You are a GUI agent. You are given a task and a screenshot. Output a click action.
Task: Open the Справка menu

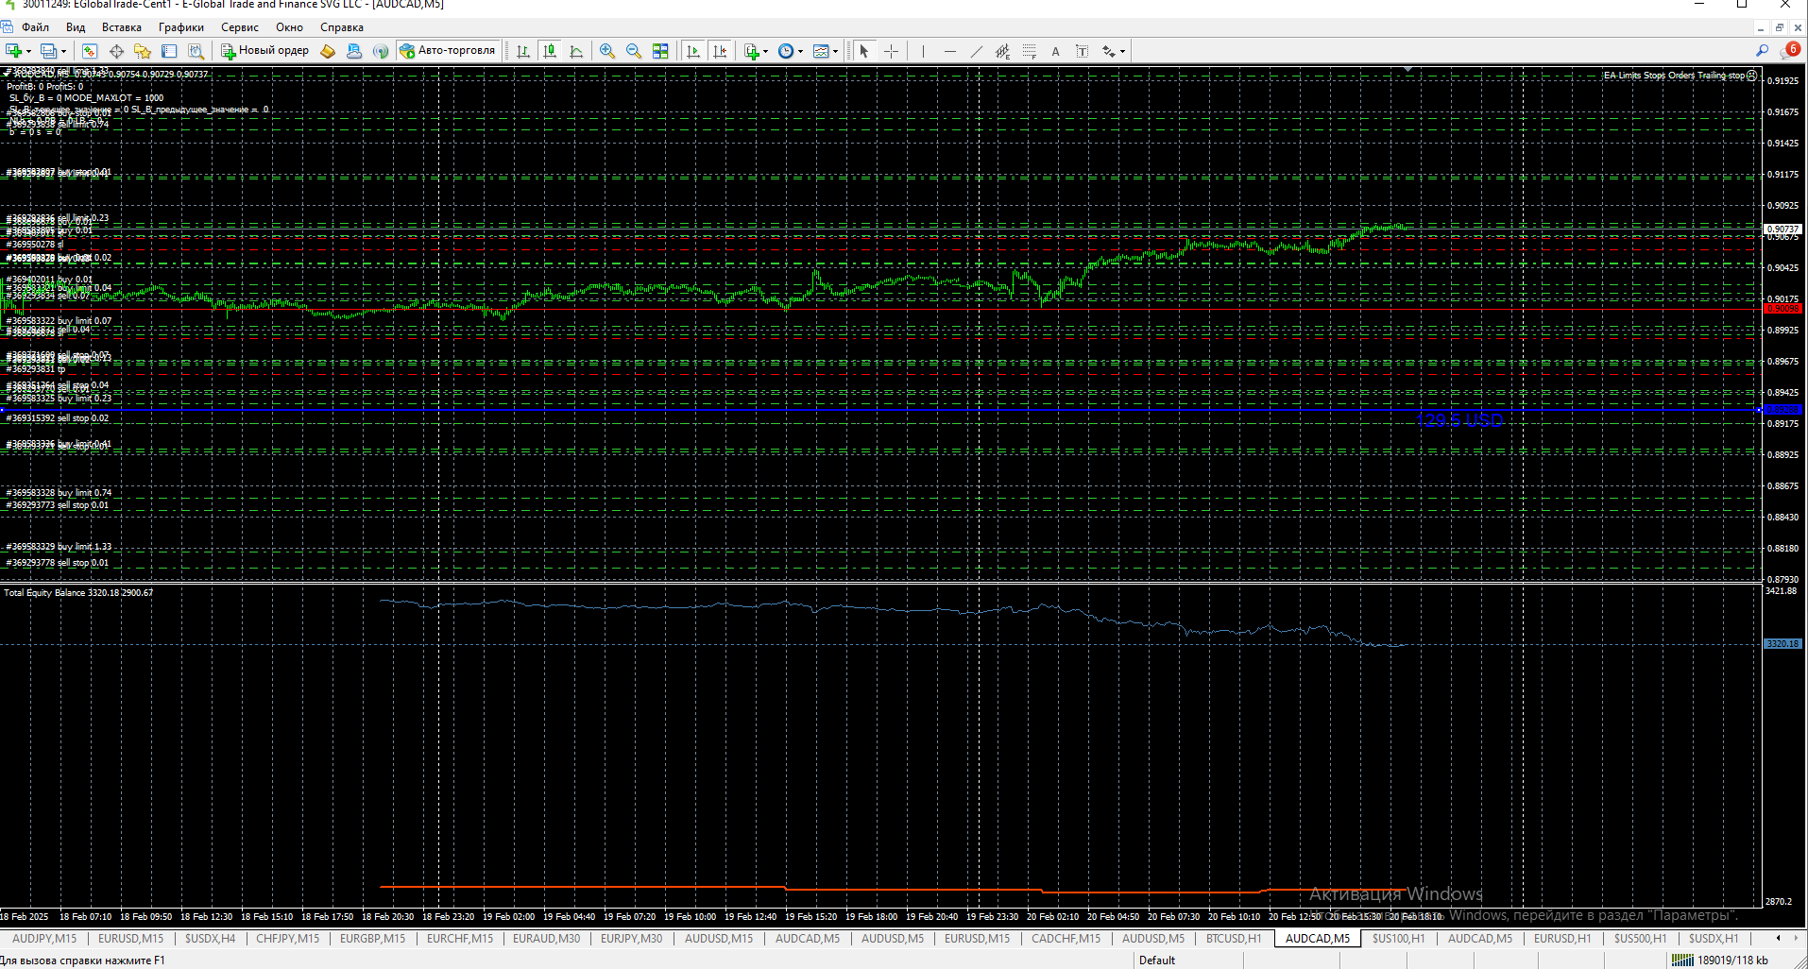(x=342, y=27)
